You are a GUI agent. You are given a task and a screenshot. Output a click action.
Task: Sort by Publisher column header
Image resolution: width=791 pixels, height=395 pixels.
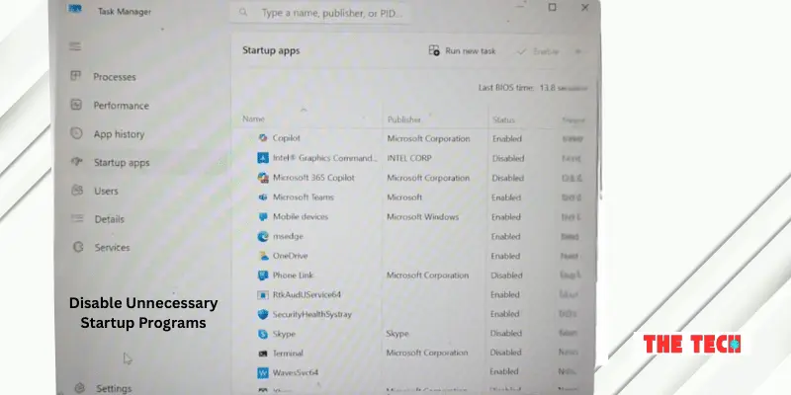click(x=404, y=119)
